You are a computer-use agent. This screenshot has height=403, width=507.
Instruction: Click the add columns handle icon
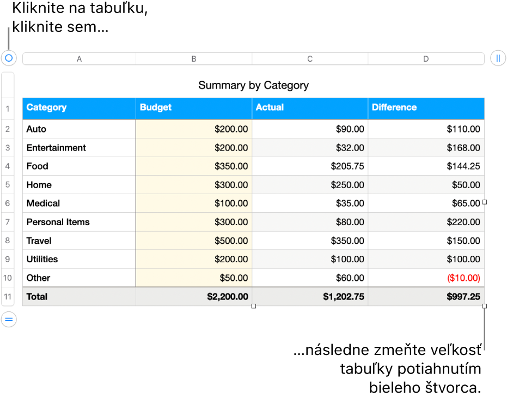(x=498, y=58)
